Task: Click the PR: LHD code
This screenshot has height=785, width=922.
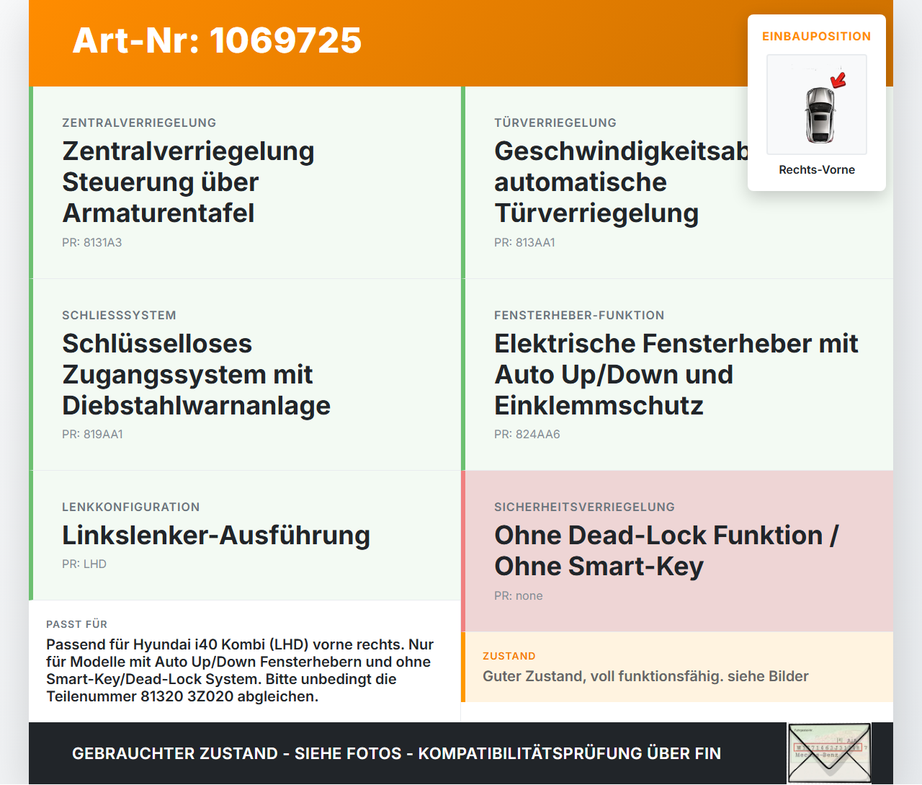Action: [x=84, y=564]
